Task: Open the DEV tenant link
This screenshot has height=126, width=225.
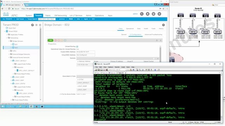Action: pyautogui.click(x=93, y=19)
